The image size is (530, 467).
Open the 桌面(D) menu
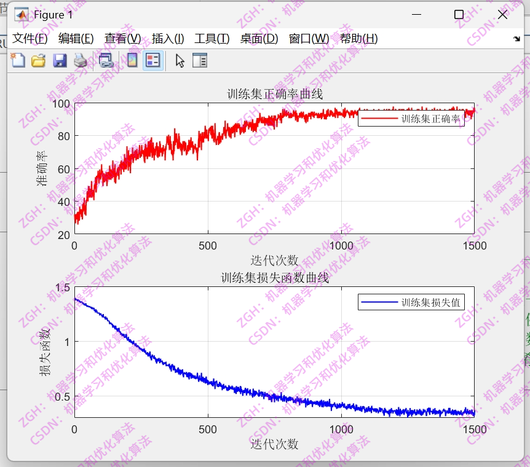point(259,39)
